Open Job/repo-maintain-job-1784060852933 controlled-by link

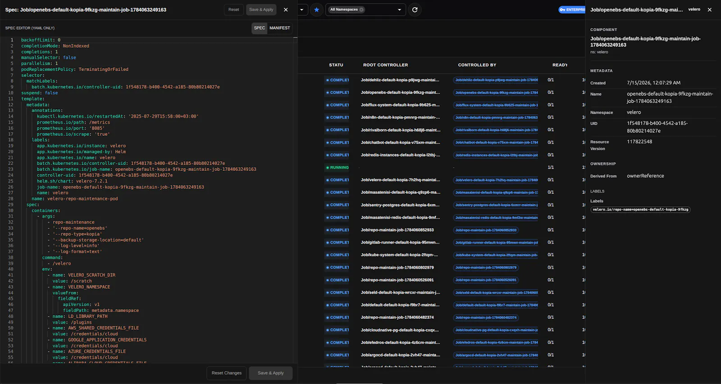[486, 230]
